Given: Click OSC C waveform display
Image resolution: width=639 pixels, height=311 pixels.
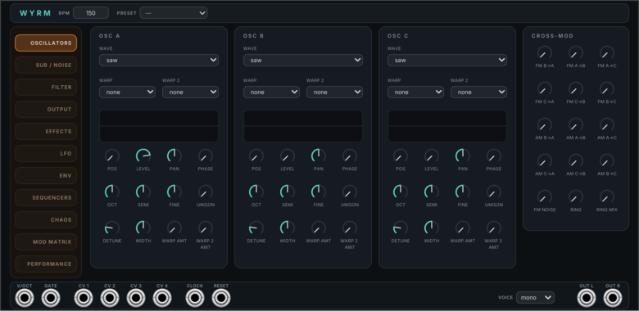Looking at the screenshot, I should tap(447, 126).
